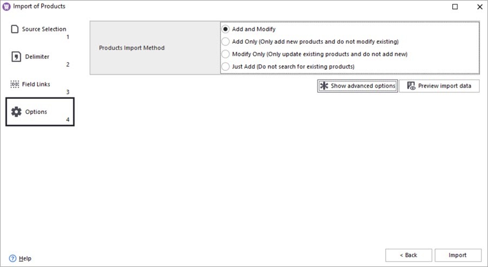Screen dimensions: 488x267
Task: Start the import with Import button
Action: click(458, 255)
